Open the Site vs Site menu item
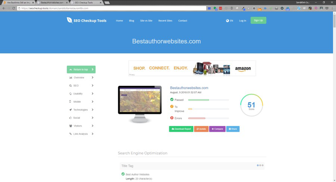Image resolution: width=336 pixels, height=182 pixels. (x=146, y=21)
